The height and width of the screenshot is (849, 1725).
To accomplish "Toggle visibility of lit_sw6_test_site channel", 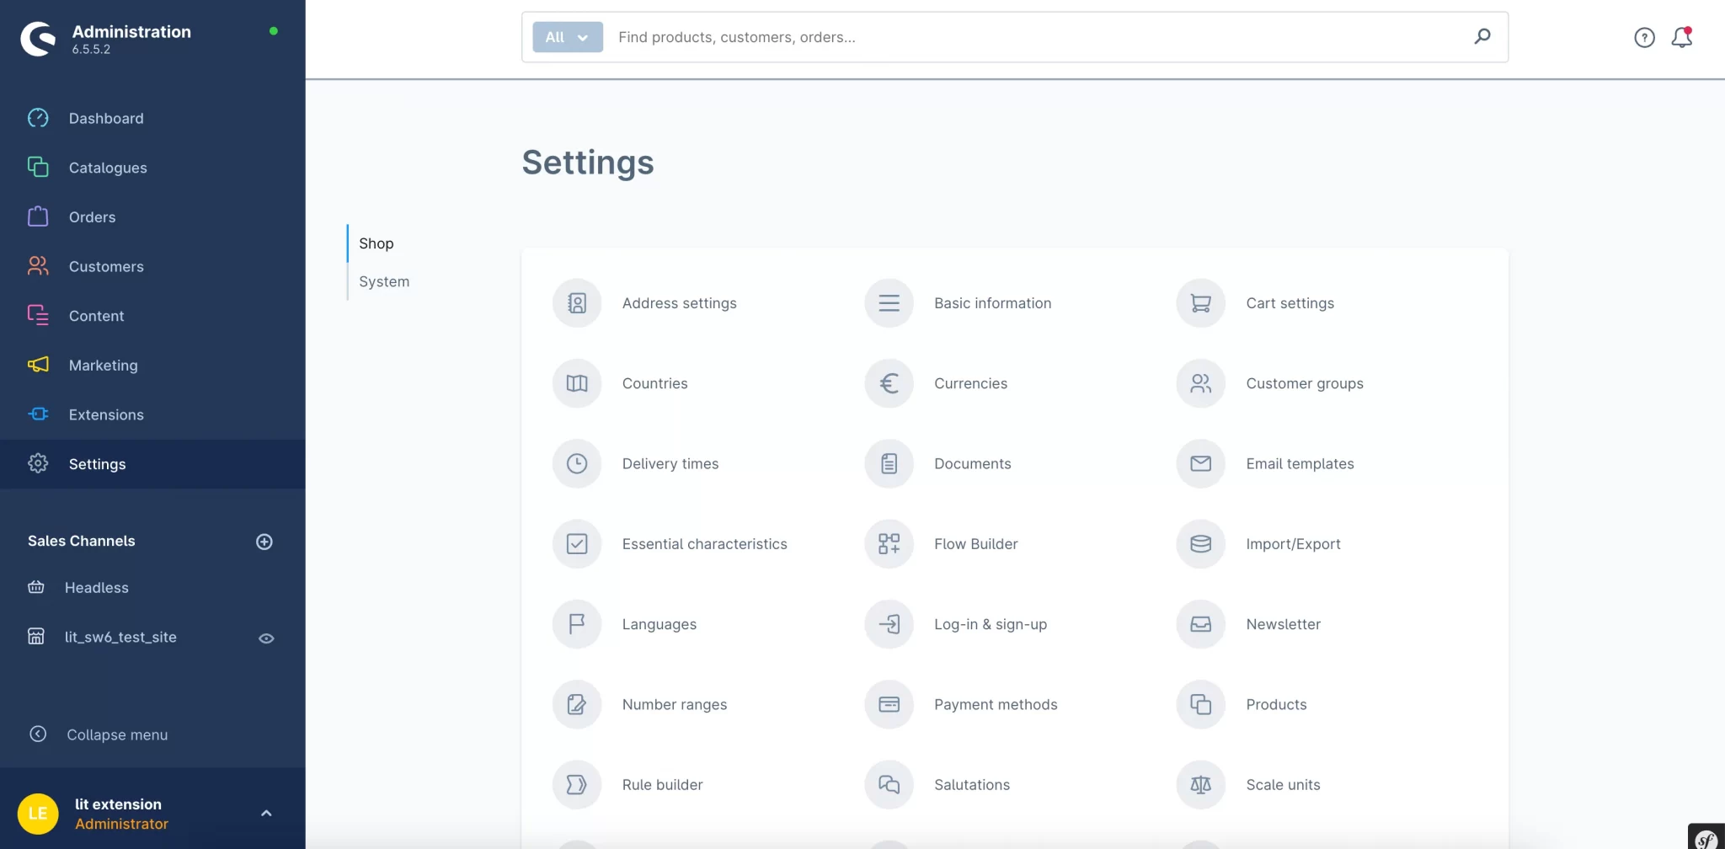I will 266,638.
